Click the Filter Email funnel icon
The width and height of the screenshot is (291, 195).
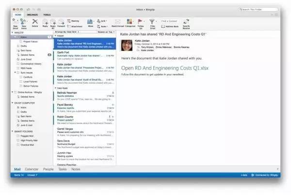pos(152,22)
